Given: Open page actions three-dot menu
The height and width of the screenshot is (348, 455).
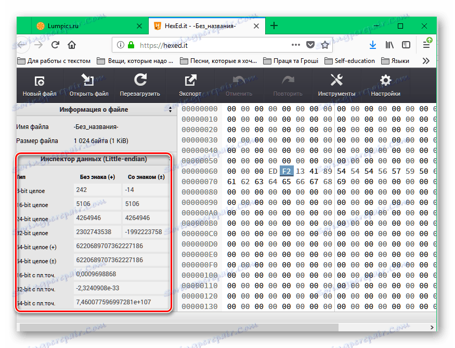Looking at the screenshot, I should click(296, 45).
